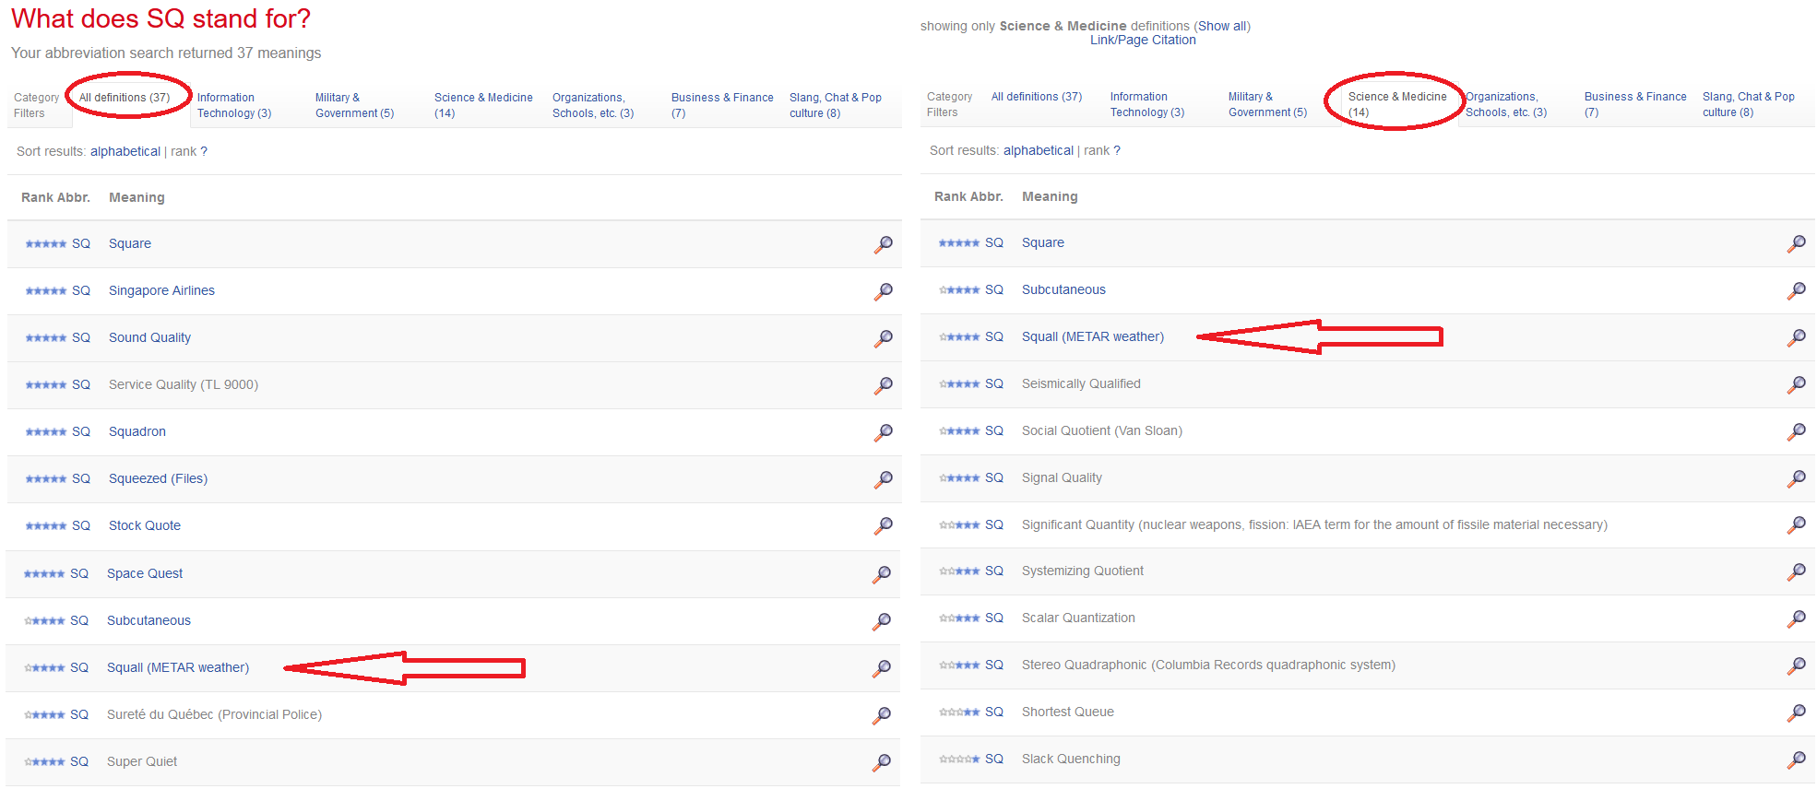This screenshot has height=789, width=1817.
Task: Open Information Technology (3) filter in left panel
Action: click(234, 105)
